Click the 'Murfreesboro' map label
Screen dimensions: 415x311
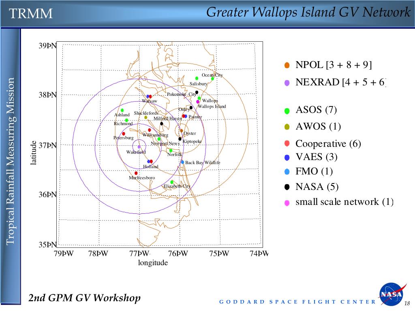(x=142, y=178)
